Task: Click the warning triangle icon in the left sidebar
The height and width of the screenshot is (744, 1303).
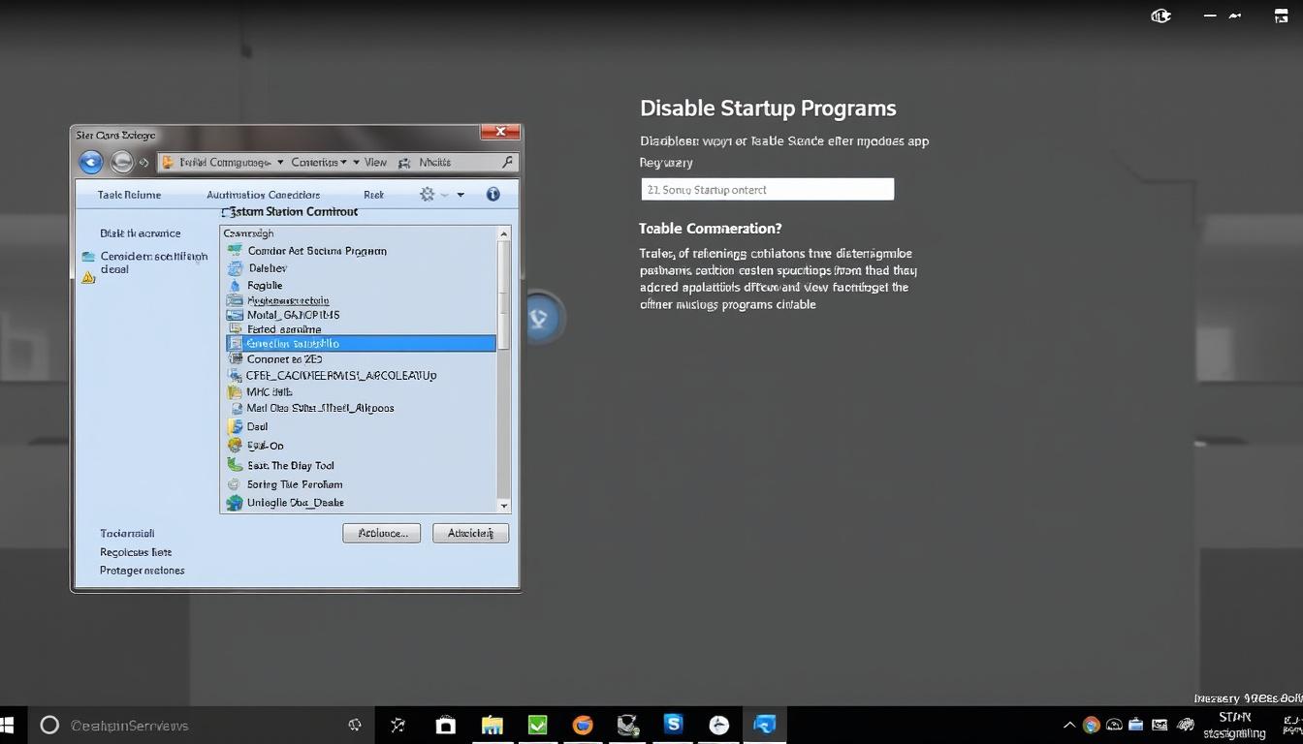Action: [x=88, y=277]
